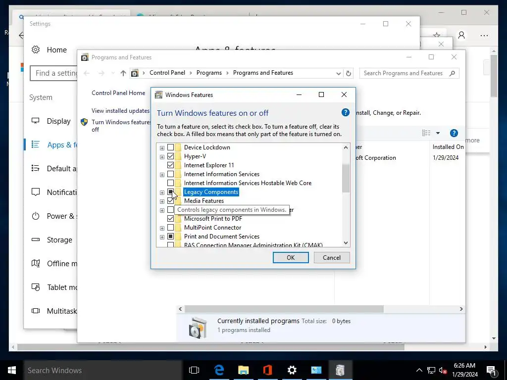Toggle the Print and Document Services checkbox
Image resolution: width=507 pixels, height=380 pixels.
tap(170, 237)
